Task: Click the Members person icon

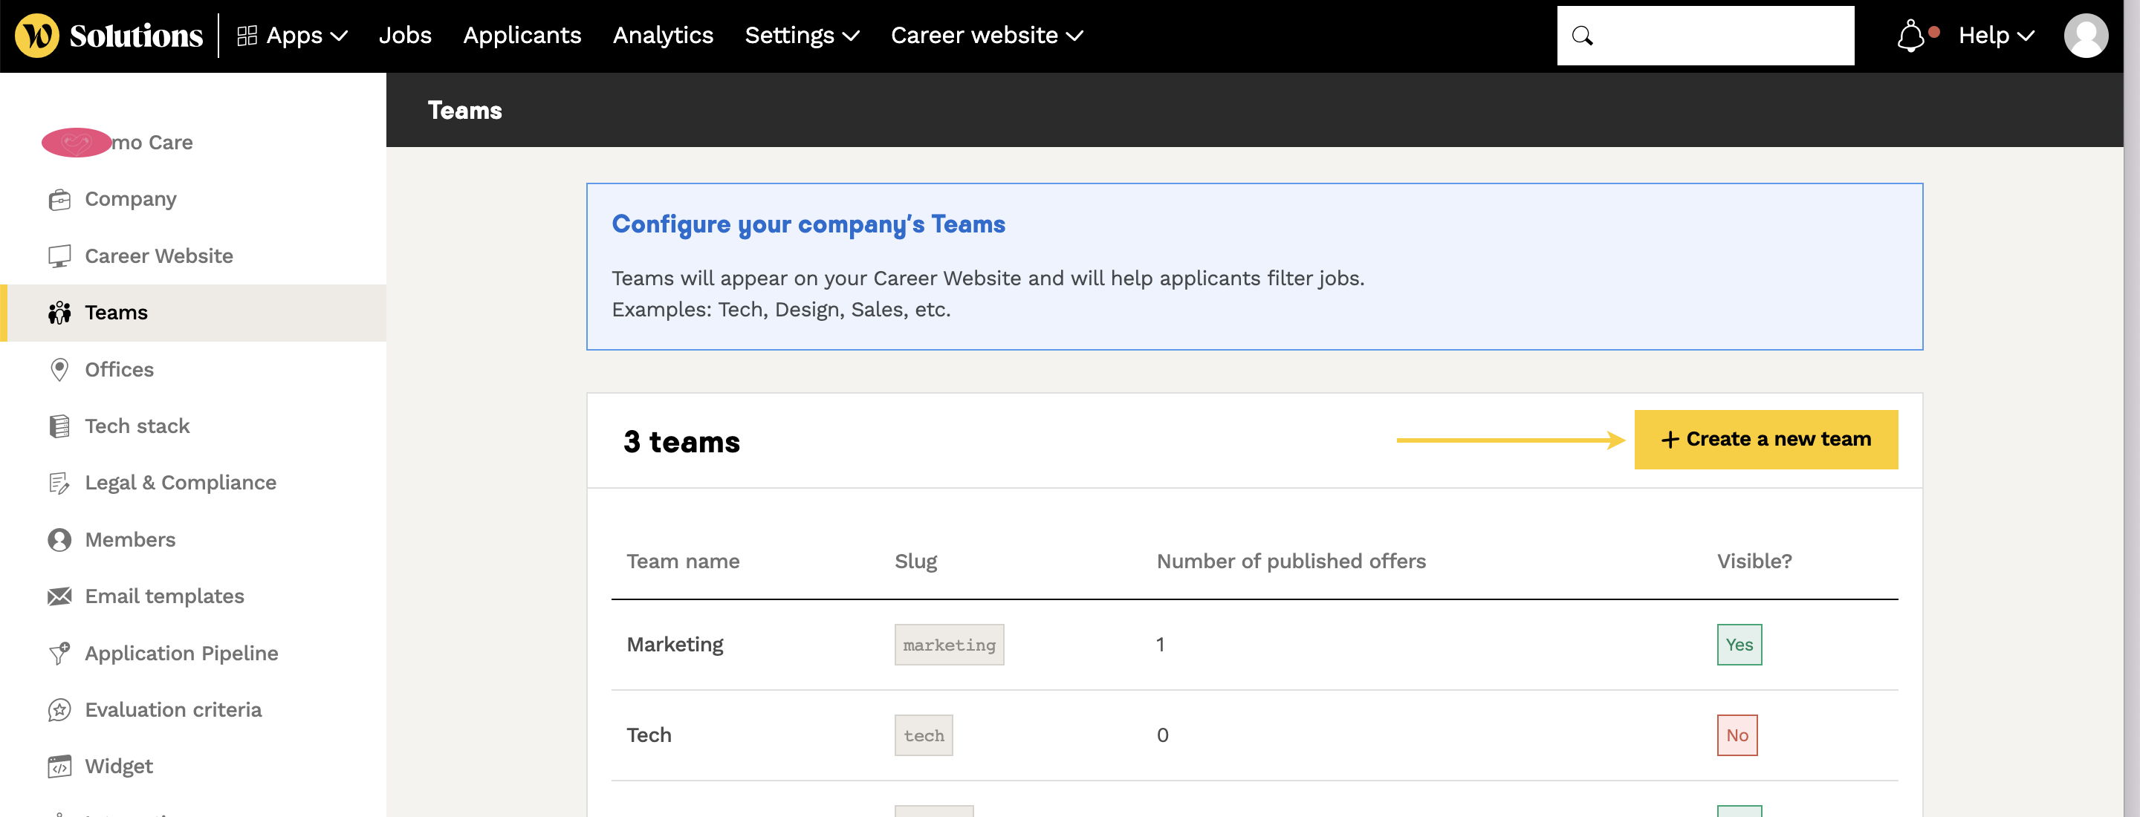Action: tap(59, 541)
